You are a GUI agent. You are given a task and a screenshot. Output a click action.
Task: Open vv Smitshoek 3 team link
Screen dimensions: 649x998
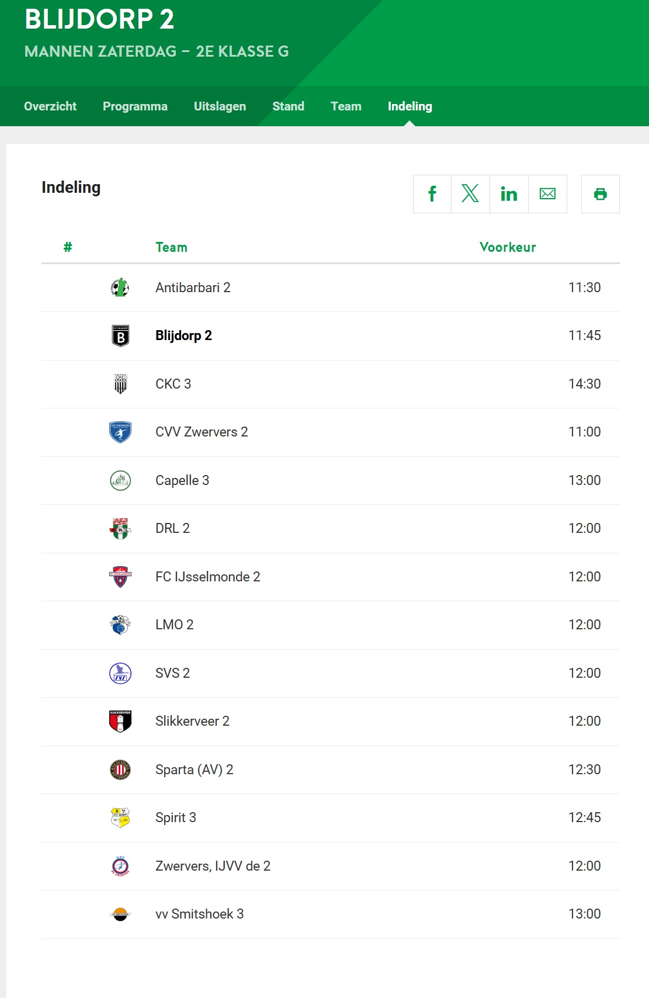pos(200,914)
